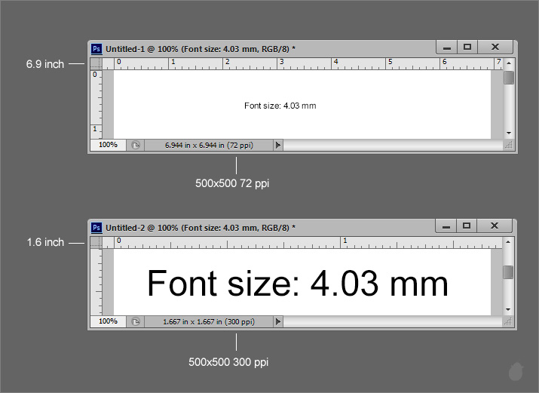The image size is (539, 393).
Task: Click the large Font size text in Untitled-2
Action: point(298,284)
